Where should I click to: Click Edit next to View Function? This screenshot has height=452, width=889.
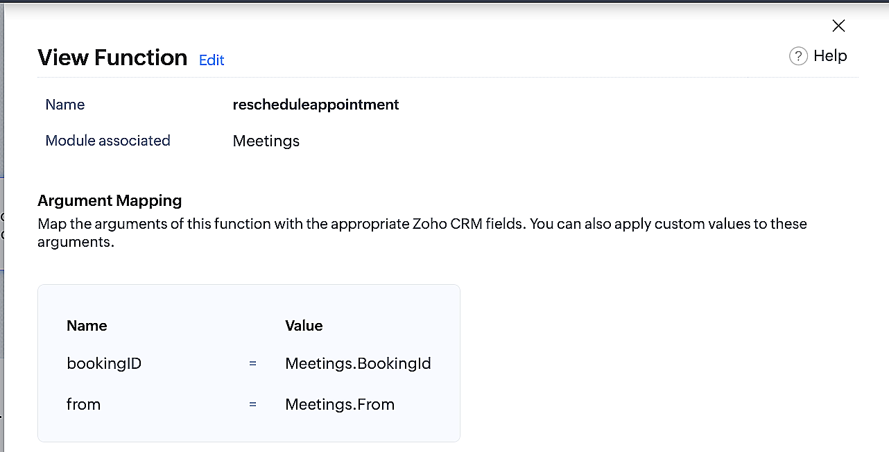point(212,60)
